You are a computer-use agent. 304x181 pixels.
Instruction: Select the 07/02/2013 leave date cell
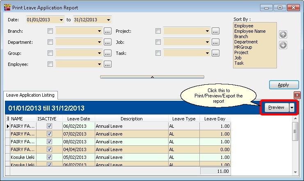[x=79, y=134]
